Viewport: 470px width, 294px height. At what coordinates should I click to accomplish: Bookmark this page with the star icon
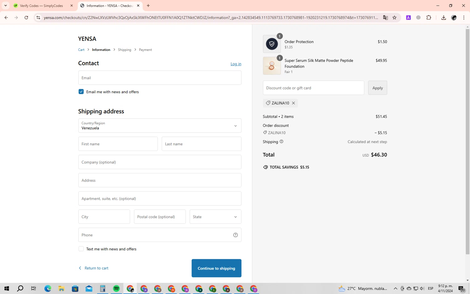(394, 18)
